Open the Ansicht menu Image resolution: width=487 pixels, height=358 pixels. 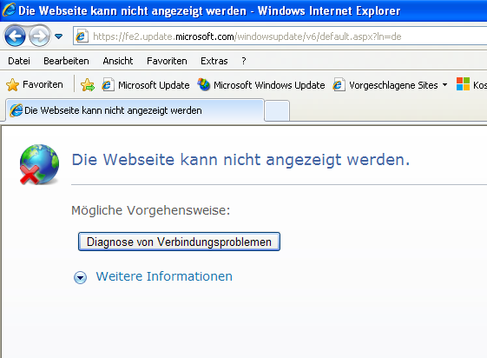coord(118,61)
